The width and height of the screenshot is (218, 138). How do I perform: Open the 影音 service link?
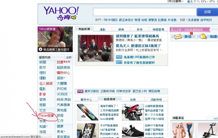43,94
